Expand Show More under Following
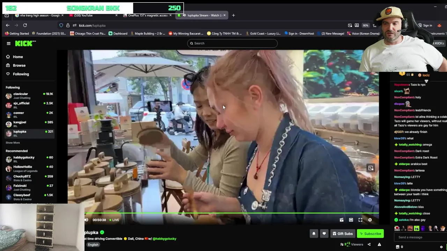Image resolution: width=447 pixels, height=251 pixels. 13,143
